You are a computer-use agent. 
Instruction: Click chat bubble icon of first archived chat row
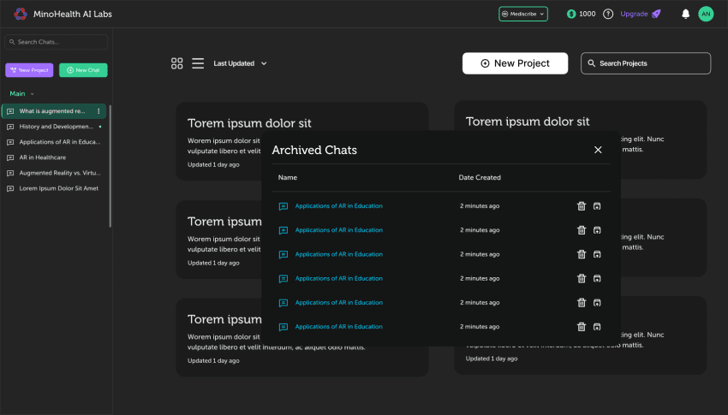click(x=283, y=206)
